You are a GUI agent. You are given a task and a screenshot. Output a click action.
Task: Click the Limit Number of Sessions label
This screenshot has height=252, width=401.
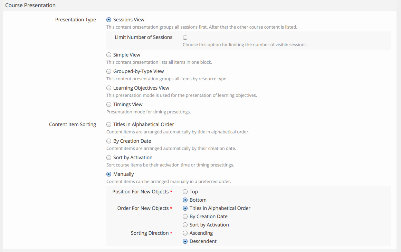tap(143, 37)
